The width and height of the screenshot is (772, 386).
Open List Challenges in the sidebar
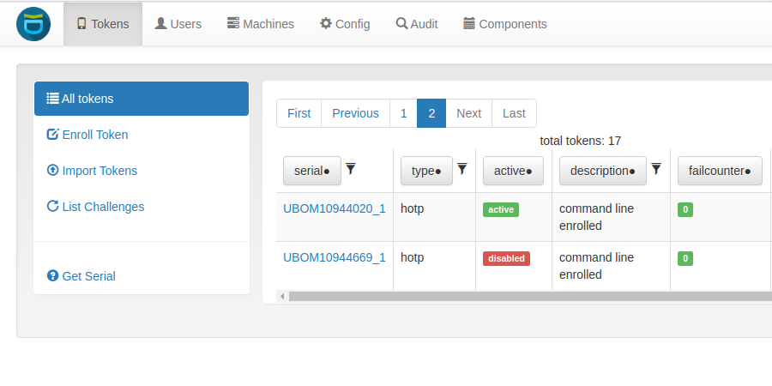point(102,207)
